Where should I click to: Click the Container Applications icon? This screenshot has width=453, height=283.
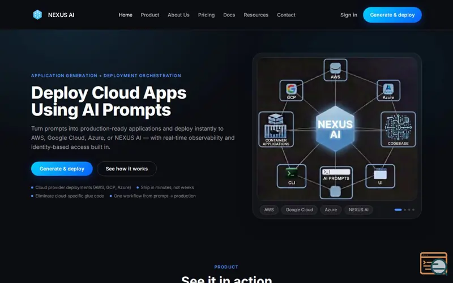[x=276, y=126]
